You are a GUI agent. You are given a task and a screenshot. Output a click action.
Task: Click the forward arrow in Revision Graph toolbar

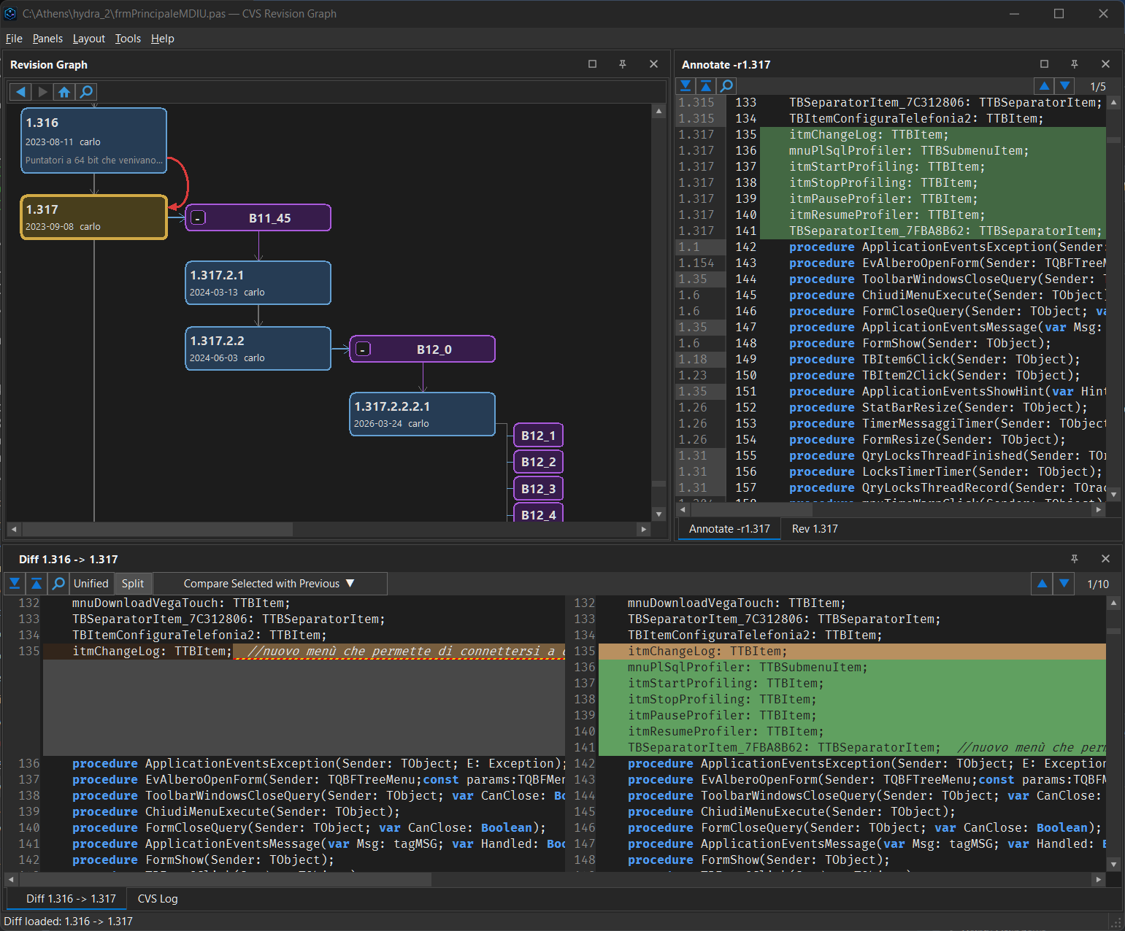coord(42,92)
